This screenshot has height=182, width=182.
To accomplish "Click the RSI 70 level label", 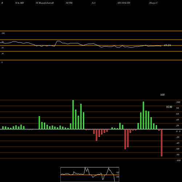I will pos(3,42).
